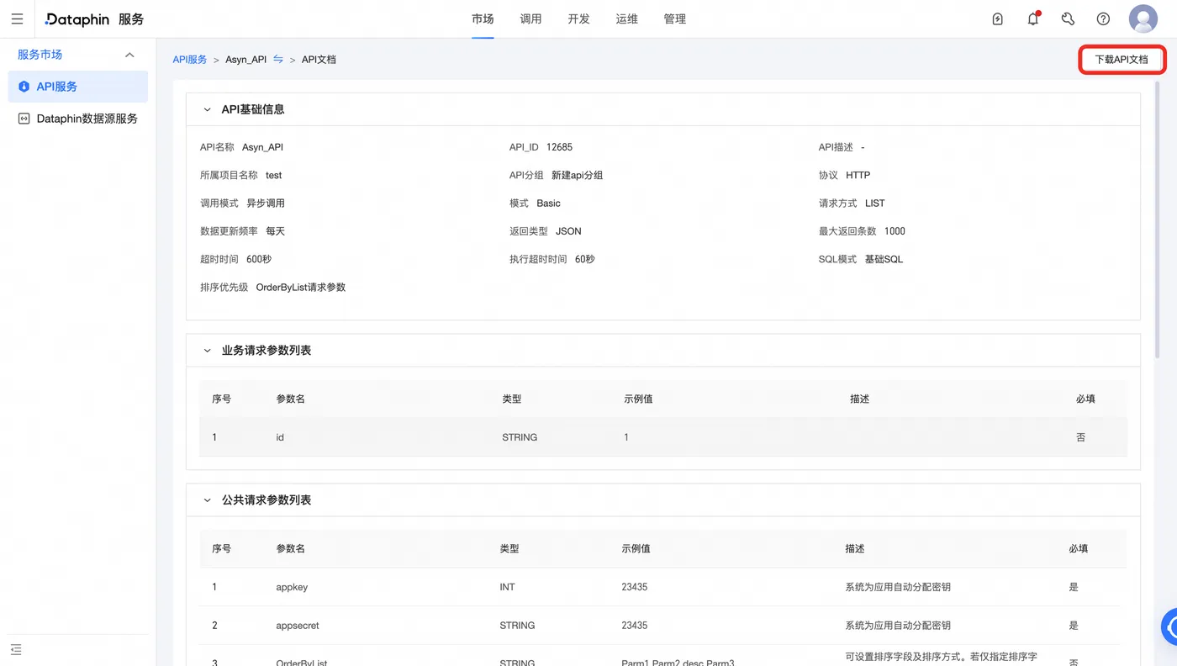Click the Asyn_API value next to API名称
This screenshot has height=666, width=1177.
pyautogui.click(x=262, y=147)
